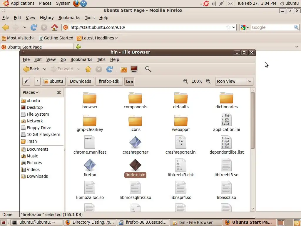
Task: Select the crashreporter executable icon
Action: (x=135, y=142)
